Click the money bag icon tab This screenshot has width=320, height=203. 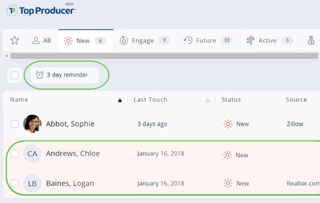coord(311,40)
